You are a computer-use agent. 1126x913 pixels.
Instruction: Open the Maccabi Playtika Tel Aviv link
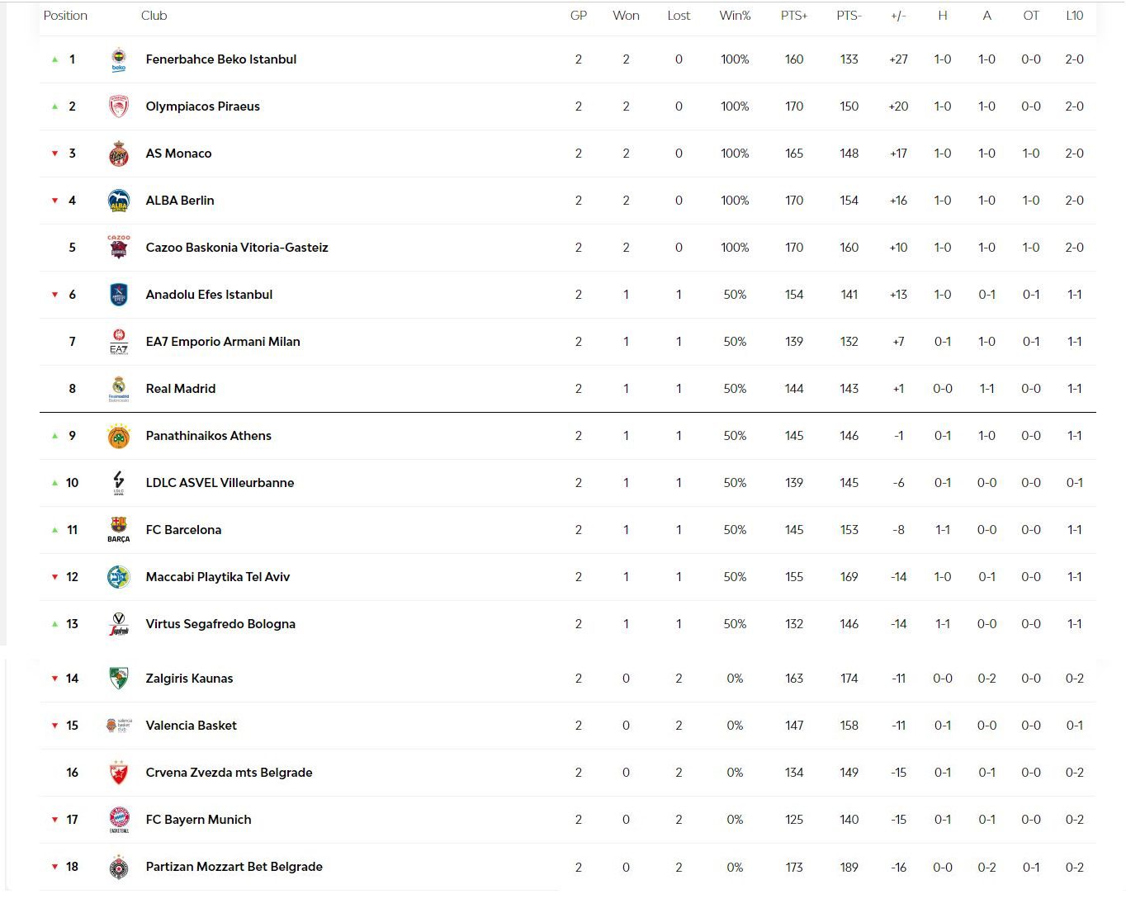pyautogui.click(x=218, y=577)
